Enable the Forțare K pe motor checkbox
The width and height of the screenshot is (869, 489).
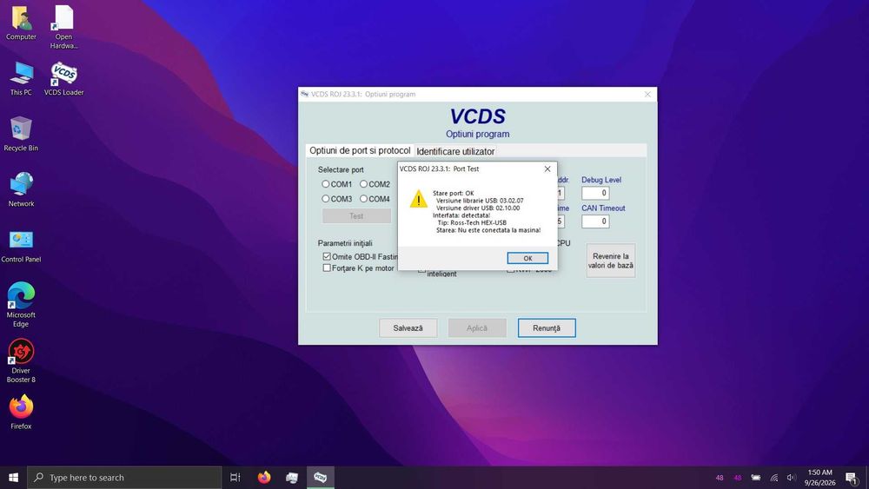[x=327, y=268]
